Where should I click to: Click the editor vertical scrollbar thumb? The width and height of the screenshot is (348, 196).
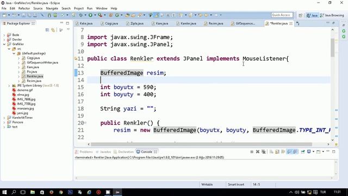332,47
